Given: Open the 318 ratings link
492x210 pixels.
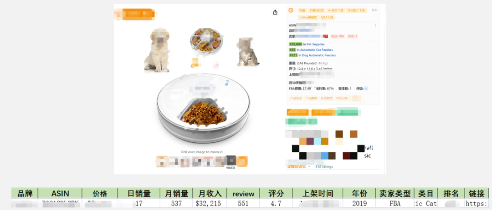Looking at the screenshot, I should pos(324,166).
